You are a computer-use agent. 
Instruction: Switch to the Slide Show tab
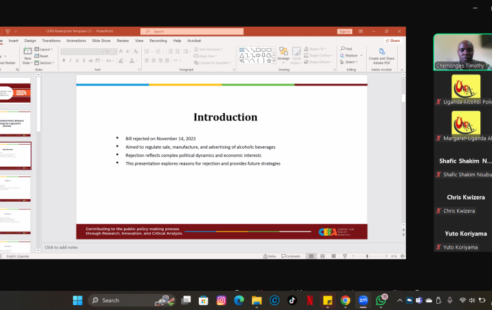tap(101, 41)
